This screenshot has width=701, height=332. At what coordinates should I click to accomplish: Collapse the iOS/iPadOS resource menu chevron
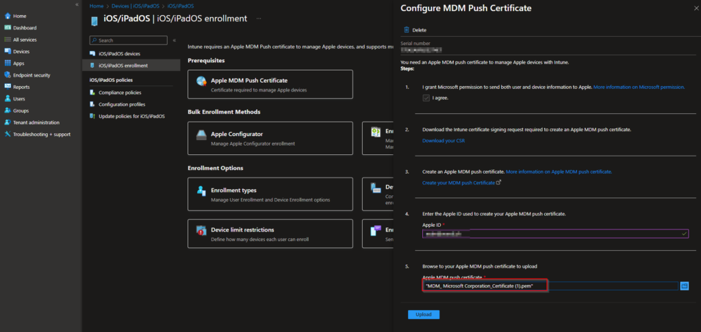[x=175, y=40]
